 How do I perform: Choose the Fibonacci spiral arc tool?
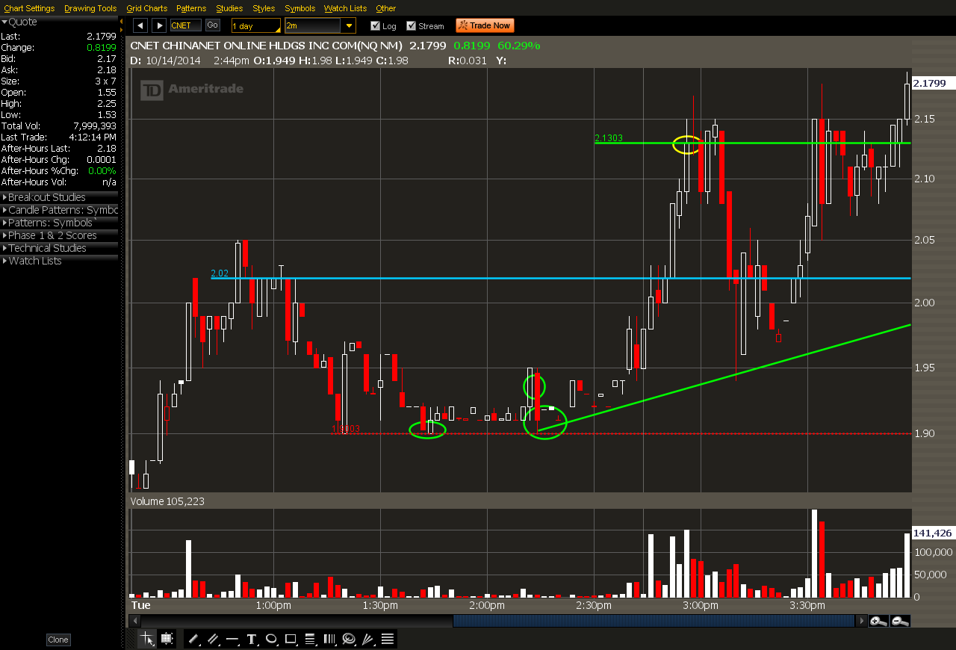pyautogui.click(x=349, y=639)
